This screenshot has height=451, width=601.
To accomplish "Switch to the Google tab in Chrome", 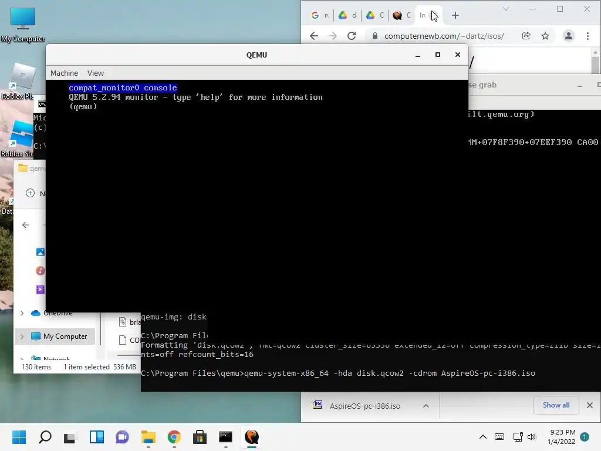I will click(x=320, y=15).
